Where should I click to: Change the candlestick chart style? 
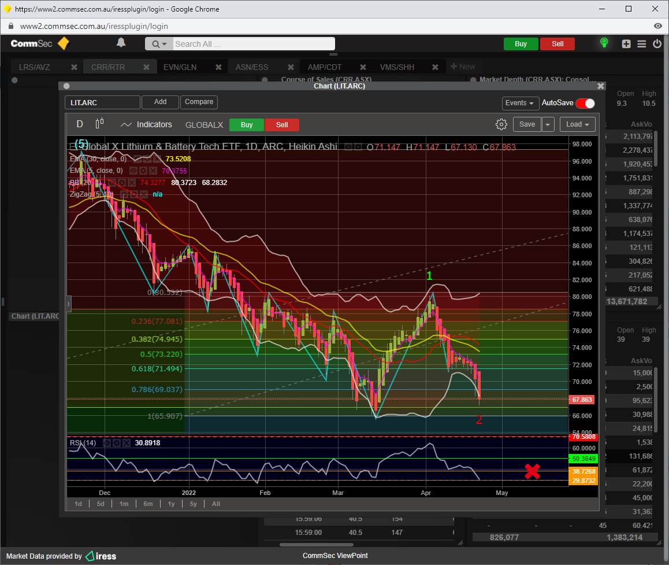coord(100,124)
